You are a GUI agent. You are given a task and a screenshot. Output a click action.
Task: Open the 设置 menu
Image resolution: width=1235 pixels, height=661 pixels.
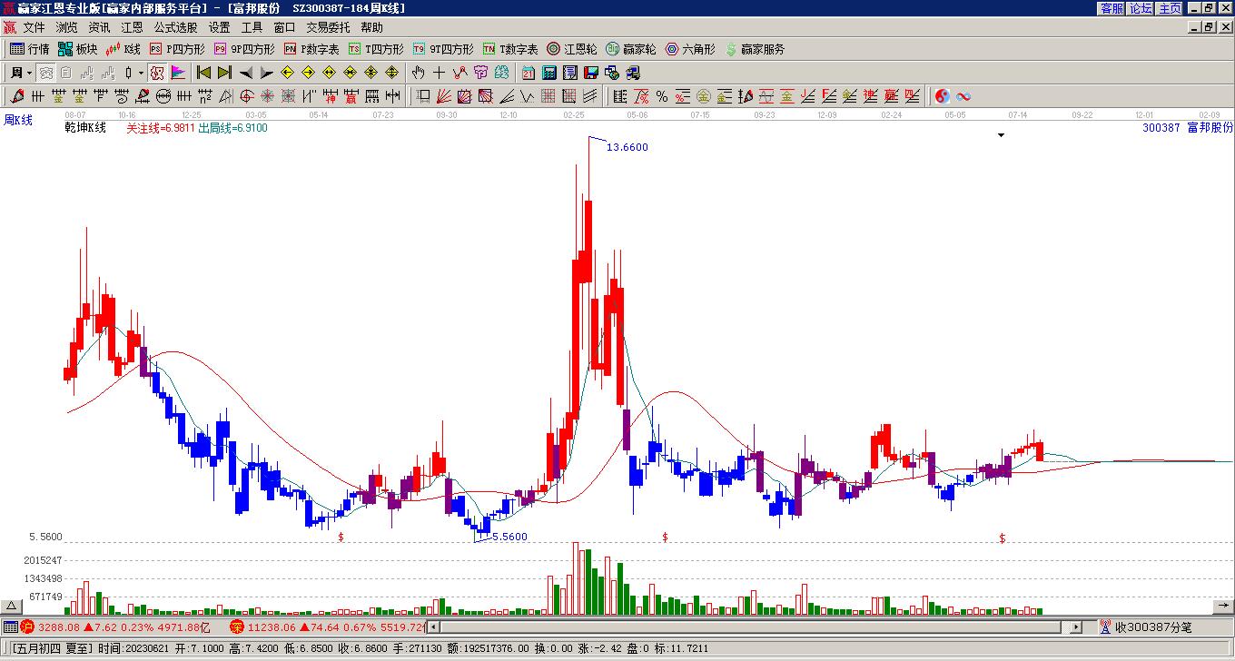[219, 27]
